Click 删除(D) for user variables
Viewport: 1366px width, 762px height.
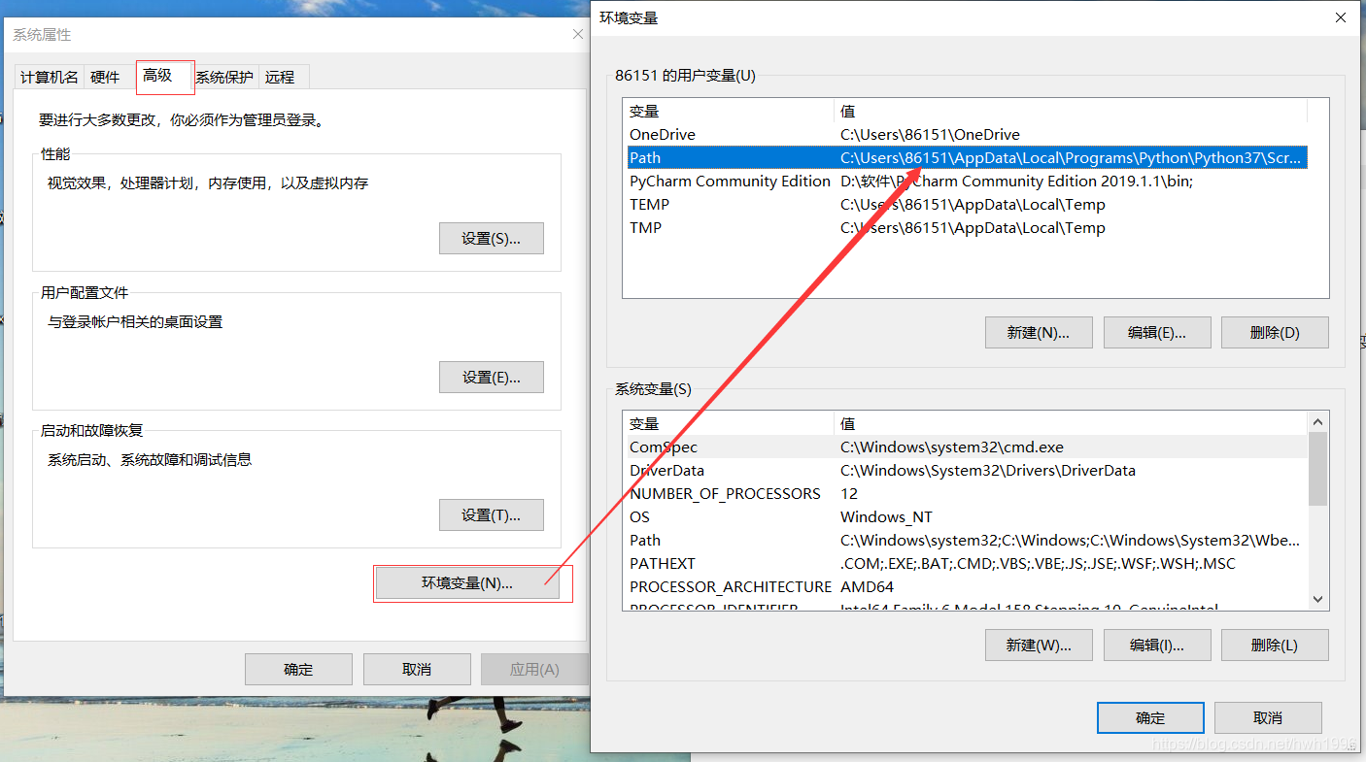click(x=1275, y=332)
